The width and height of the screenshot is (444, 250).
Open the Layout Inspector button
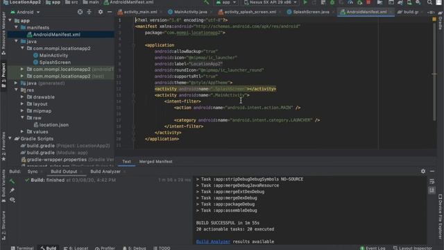(413, 248)
